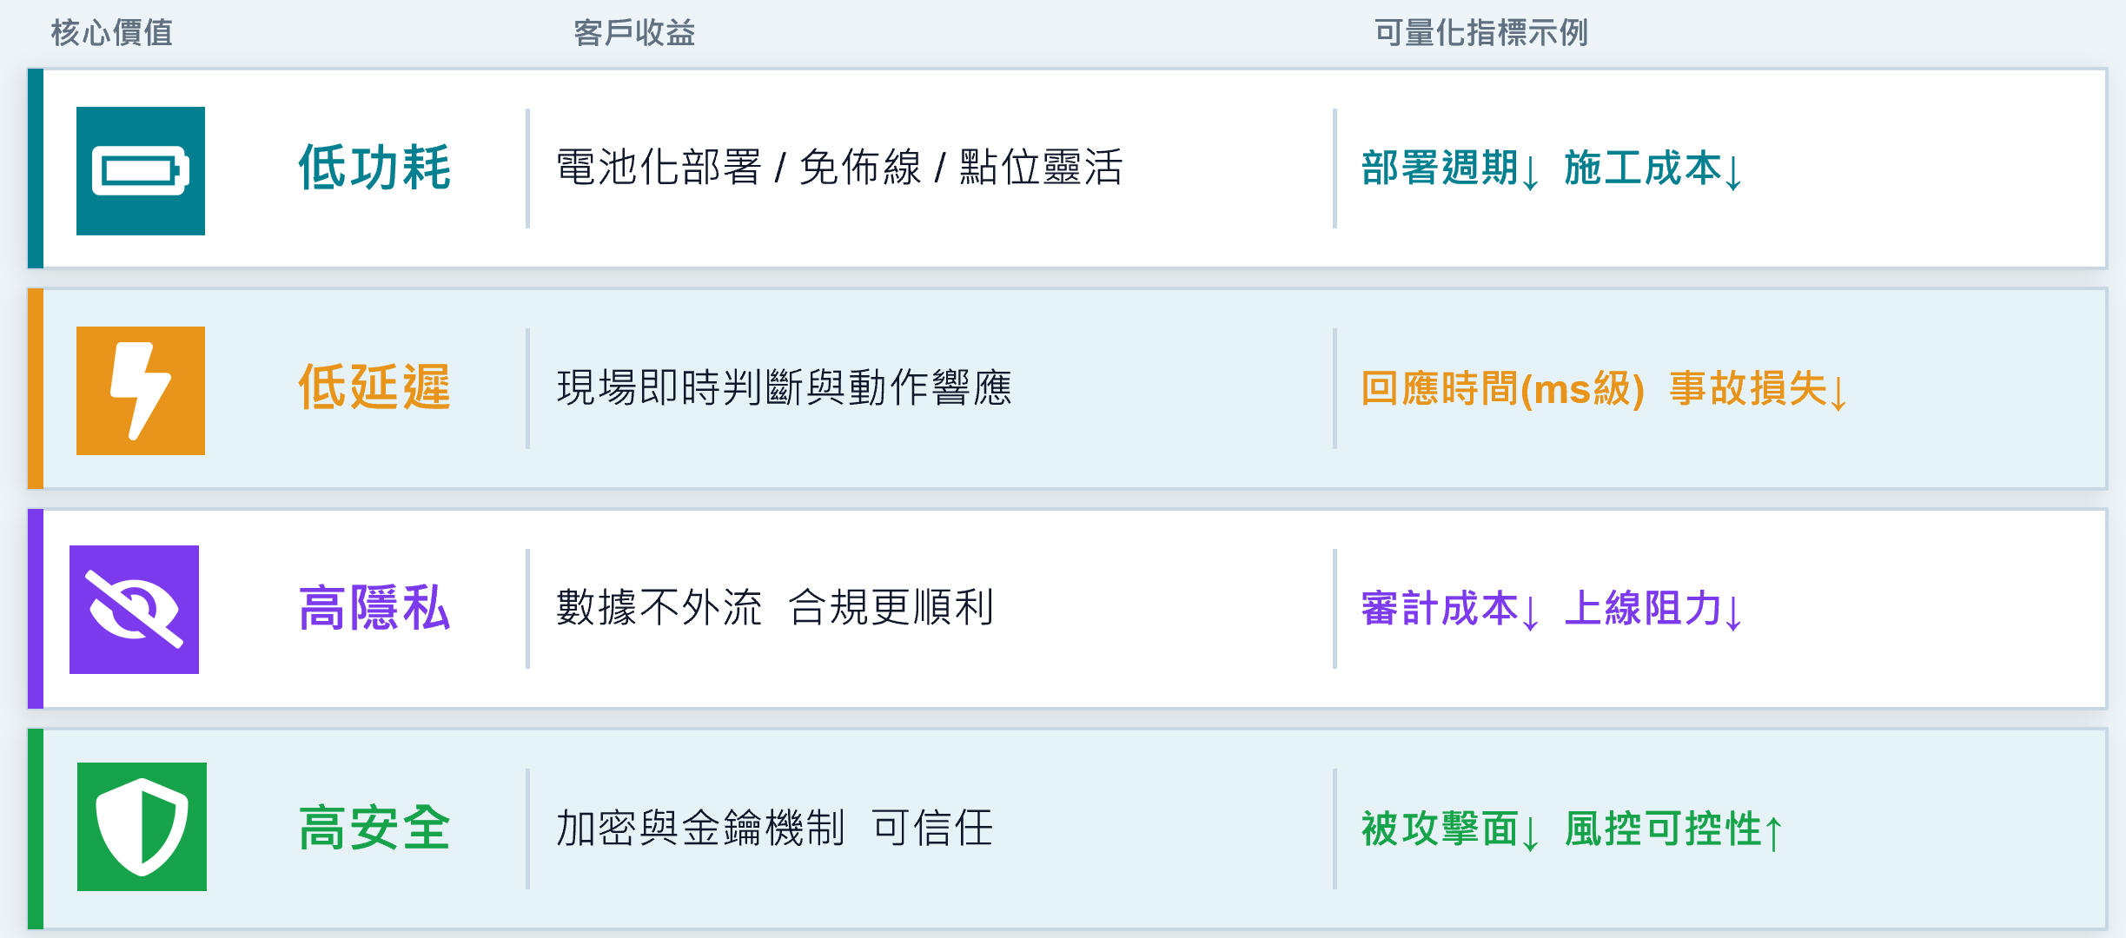Click the orange lightning bolt icon
Screen dimensions: 2126x938
coord(141,391)
